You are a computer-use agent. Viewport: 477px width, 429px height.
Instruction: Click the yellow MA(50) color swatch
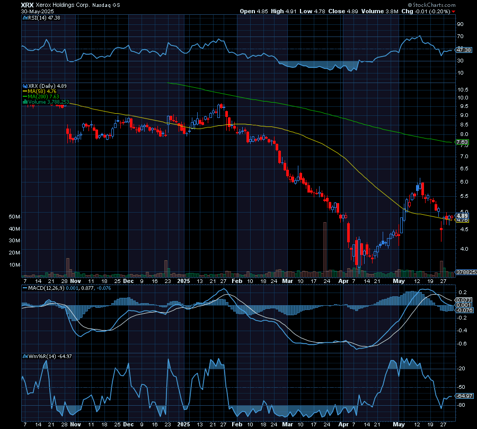24,91
